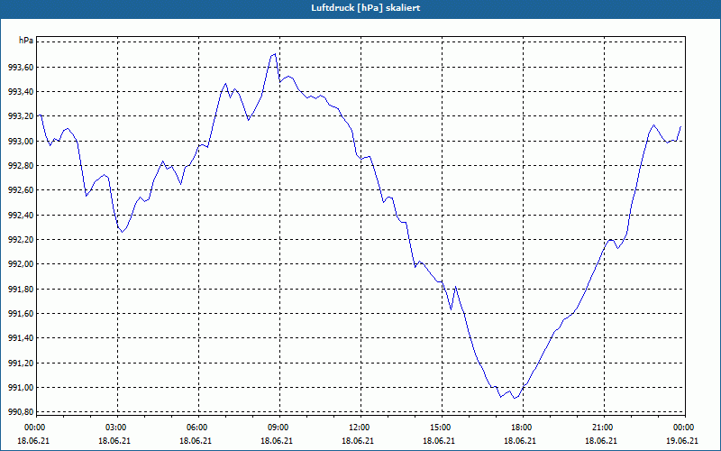The width and height of the screenshot is (721, 451).
Task: Select the 991,60 y-axis value
Action: (x=20, y=313)
